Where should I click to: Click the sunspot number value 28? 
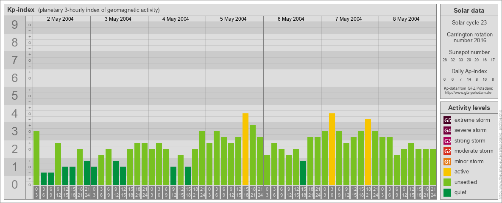click(445, 60)
